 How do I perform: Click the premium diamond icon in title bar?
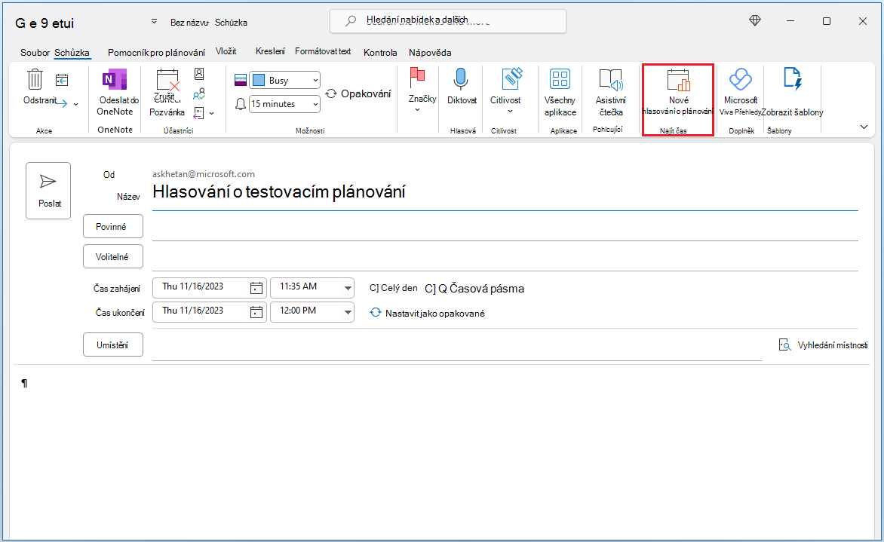pyautogui.click(x=755, y=21)
